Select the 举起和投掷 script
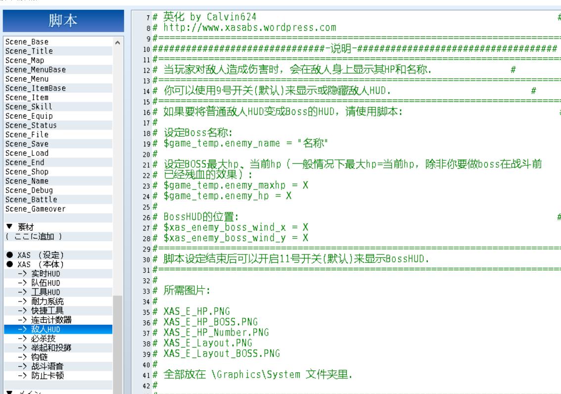The image size is (561, 394). pyautogui.click(x=58, y=348)
